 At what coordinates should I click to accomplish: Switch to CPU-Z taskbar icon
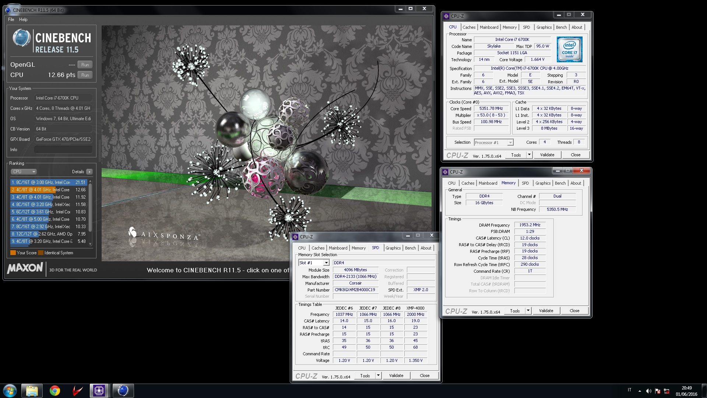pos(99,391)
